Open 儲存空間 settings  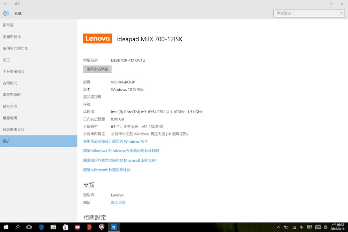coord(39,106)
